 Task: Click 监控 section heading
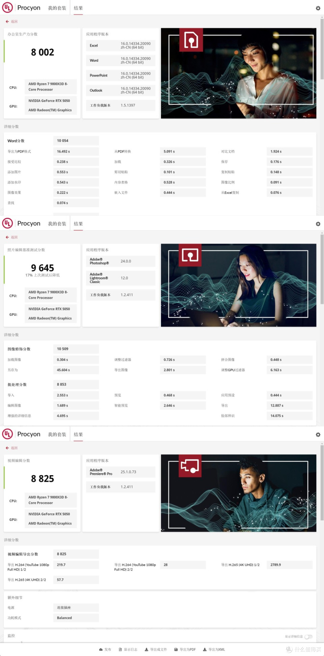click(11, 636)
